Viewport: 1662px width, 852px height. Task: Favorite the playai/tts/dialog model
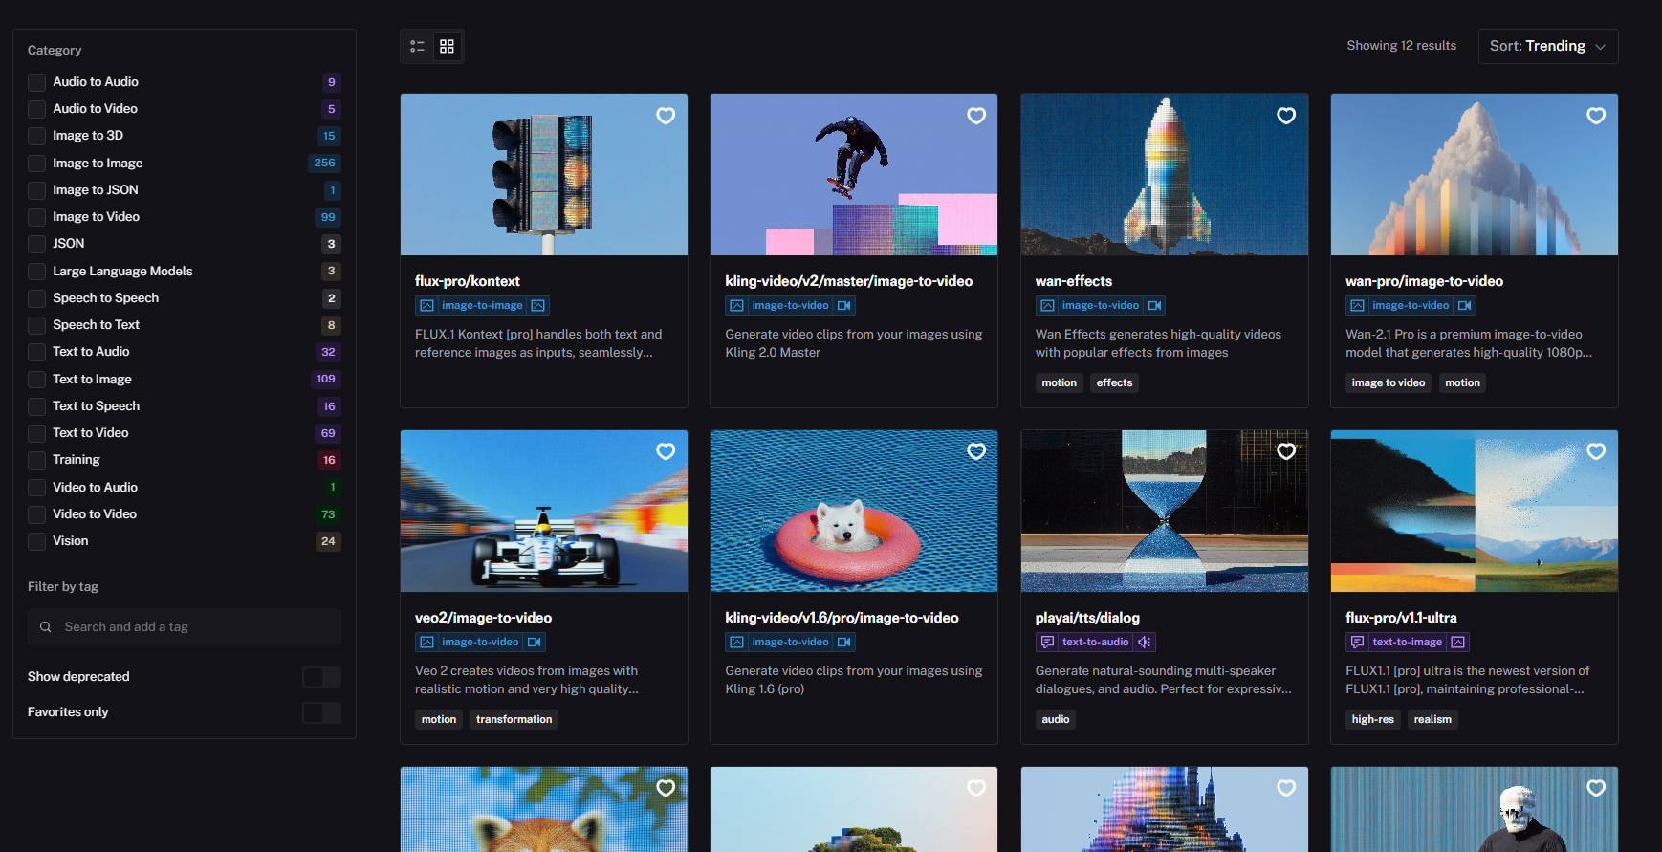tap(1286, 451)
